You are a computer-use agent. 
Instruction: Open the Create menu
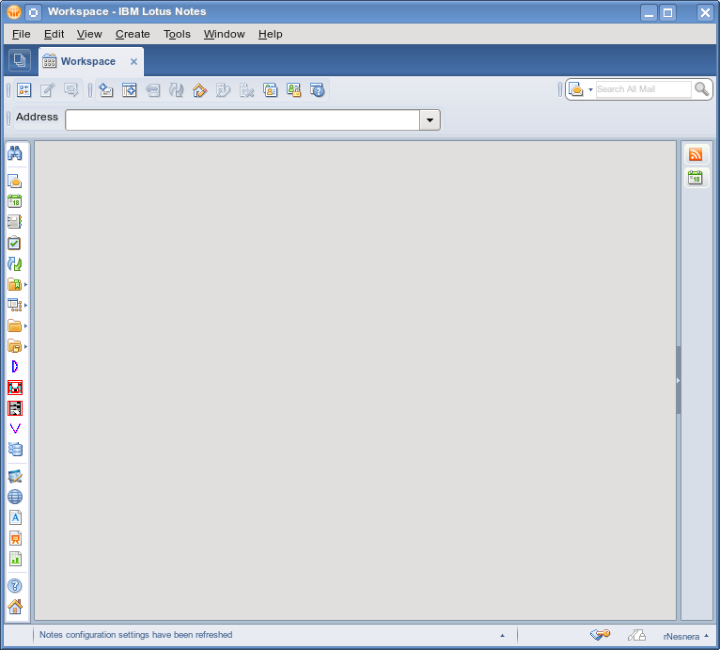pyautogui.click(x=133, y=34)
